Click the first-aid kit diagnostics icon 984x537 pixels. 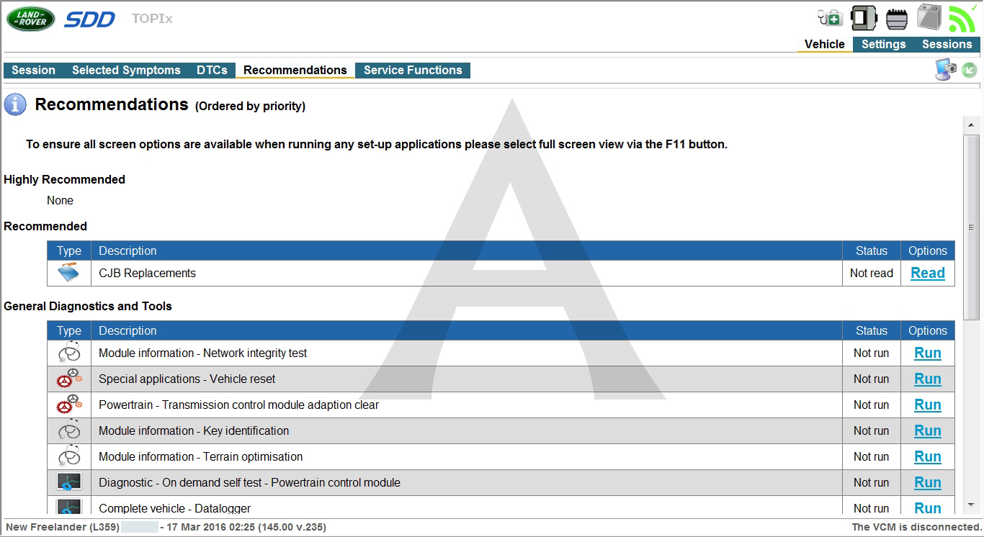[831, 18]
